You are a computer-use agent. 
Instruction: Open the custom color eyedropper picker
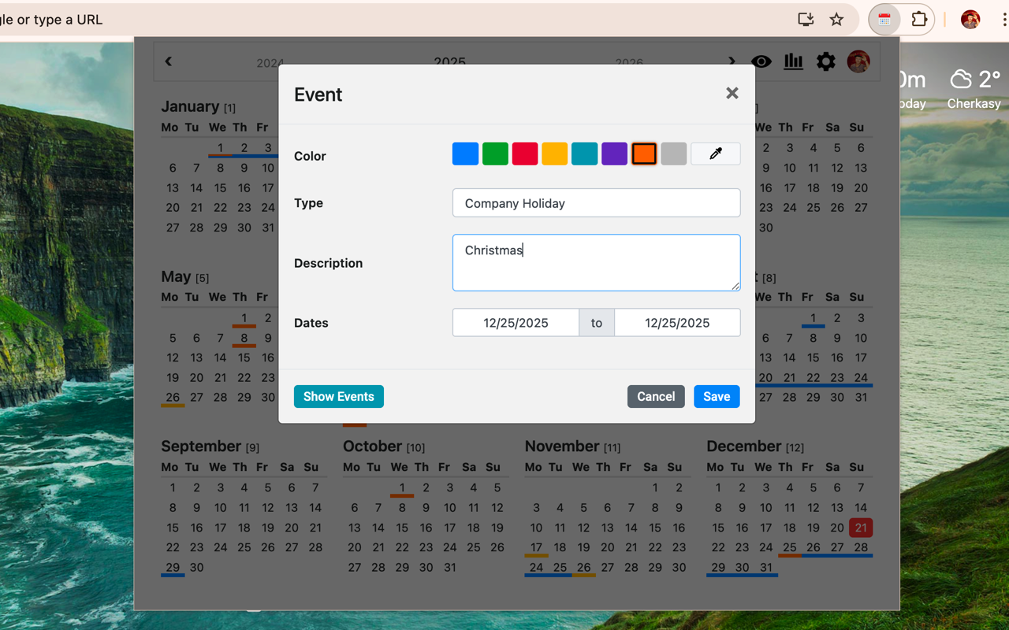(x=716, y=154)
